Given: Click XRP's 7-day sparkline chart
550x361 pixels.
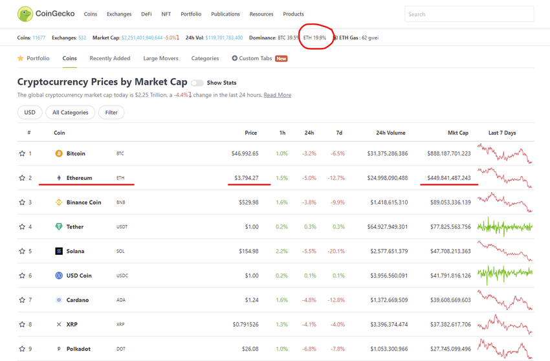Looking at the screenshot, I should [505, 323].
